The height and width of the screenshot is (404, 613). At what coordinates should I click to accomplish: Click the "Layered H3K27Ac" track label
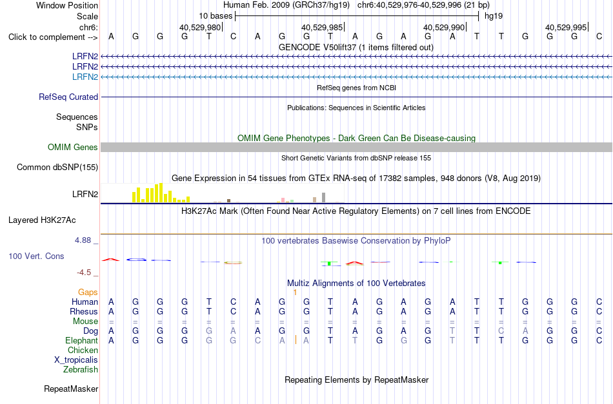pos(42,220)
